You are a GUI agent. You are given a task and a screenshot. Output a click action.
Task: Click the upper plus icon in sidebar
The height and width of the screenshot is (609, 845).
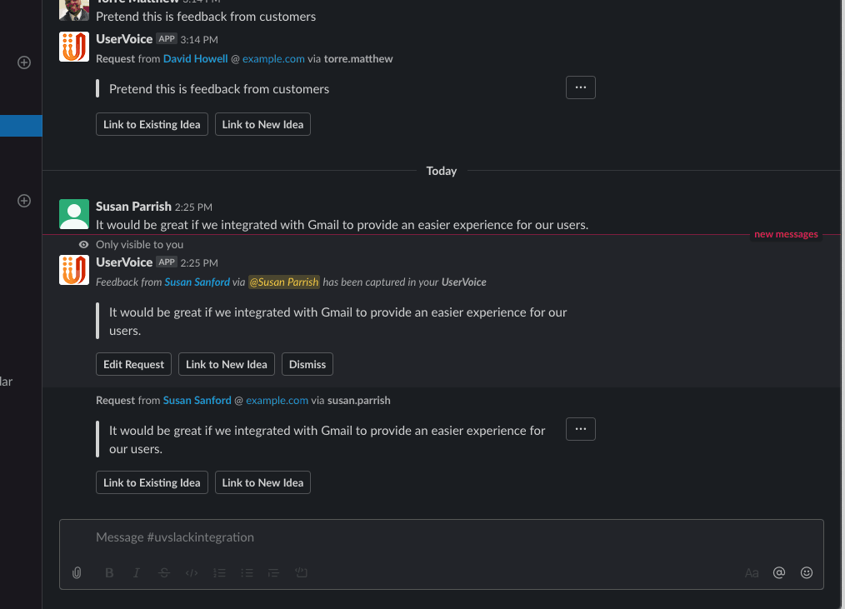(24, 62)
